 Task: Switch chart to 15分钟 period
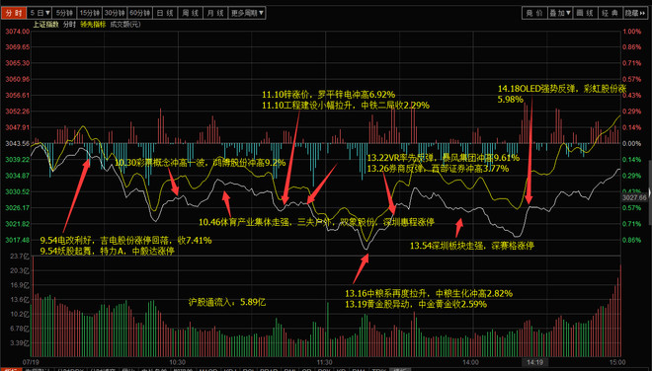(89, 13)
